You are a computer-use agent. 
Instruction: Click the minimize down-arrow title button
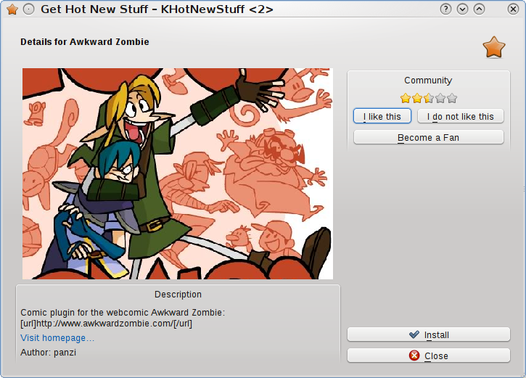point(462,9)
